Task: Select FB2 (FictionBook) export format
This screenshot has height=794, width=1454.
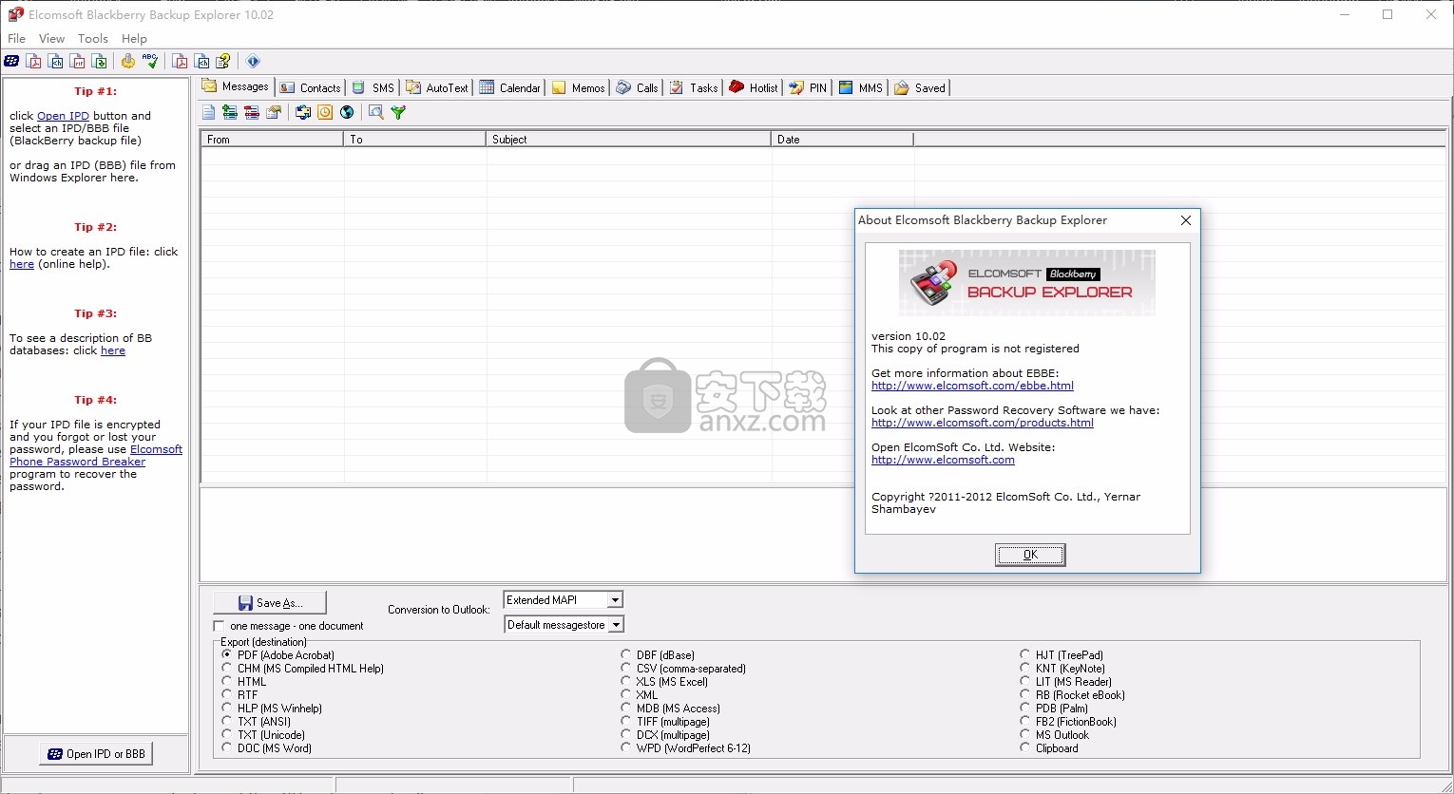Action: coord(1025,721)
